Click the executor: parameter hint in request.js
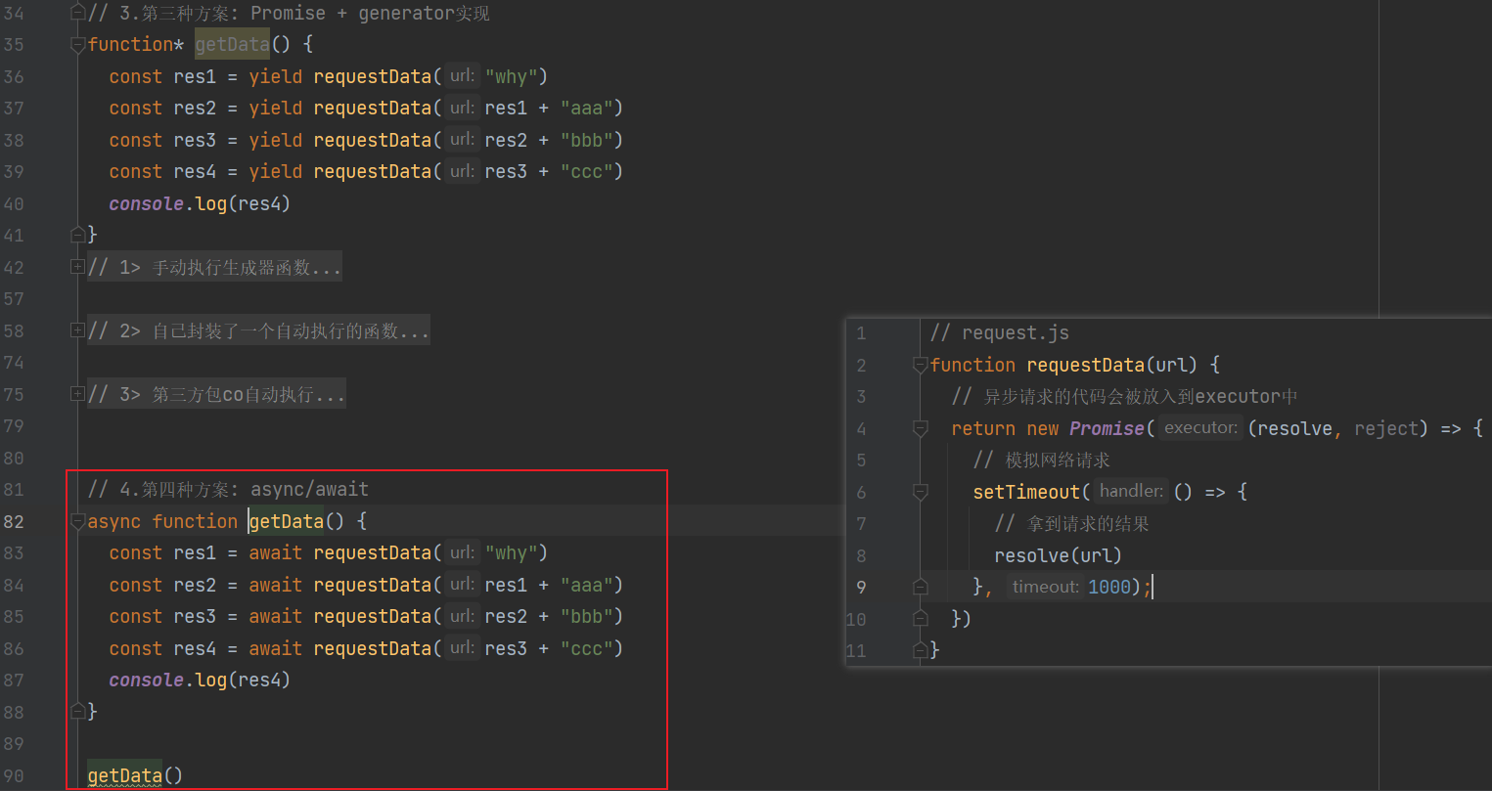The image size is (1492, 791). (1200, 428)
